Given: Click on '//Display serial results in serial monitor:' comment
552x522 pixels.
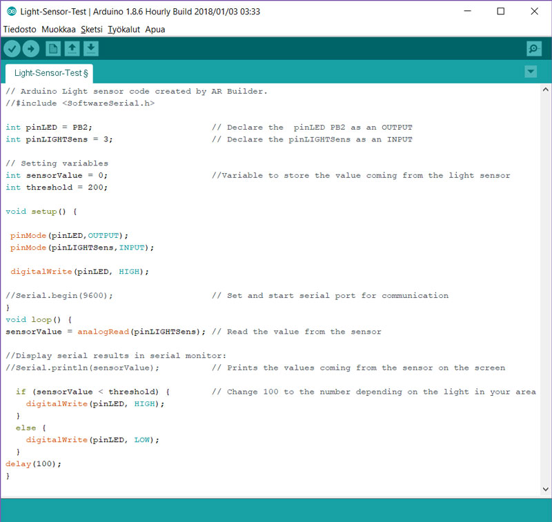Looking at the screenshot, I should 116,356.
